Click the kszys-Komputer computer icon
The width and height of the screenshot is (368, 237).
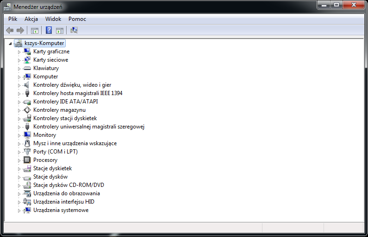click(19, 43)
